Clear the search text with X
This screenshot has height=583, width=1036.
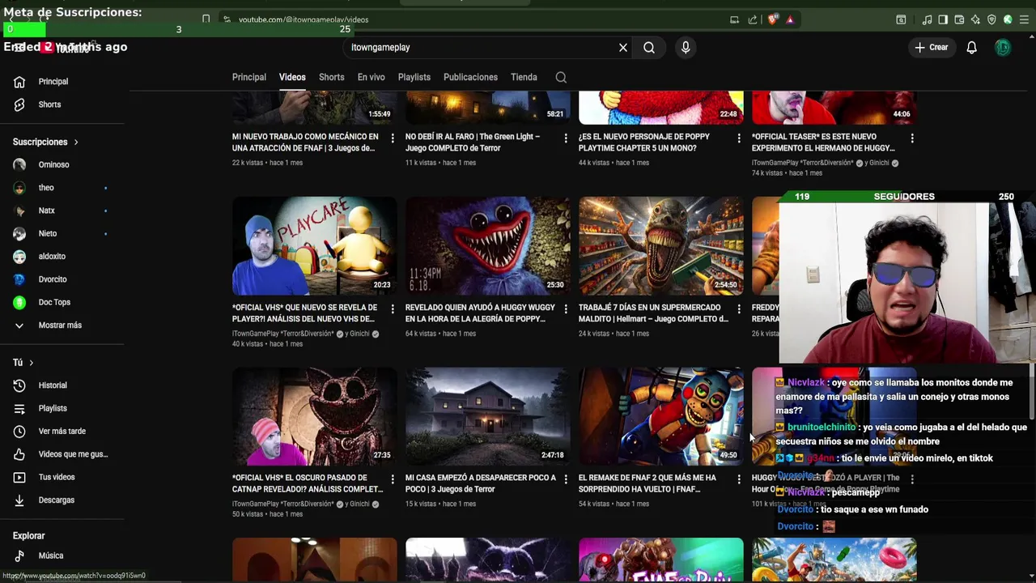623,48
